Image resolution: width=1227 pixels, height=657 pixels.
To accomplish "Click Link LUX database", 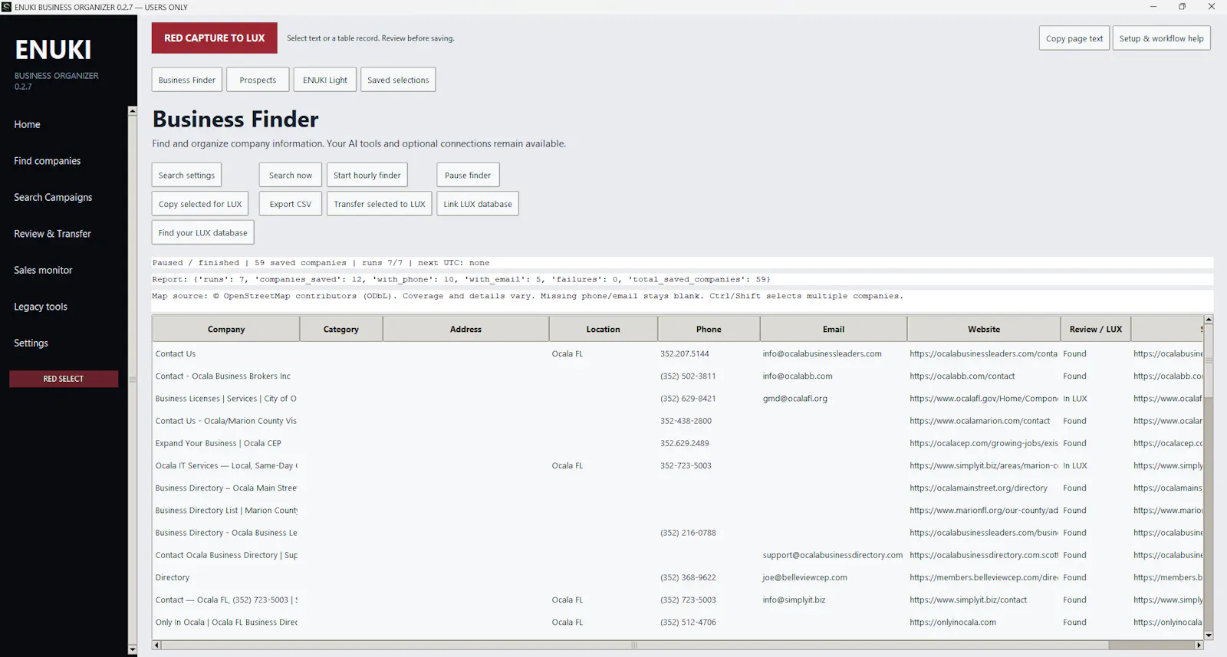I will (478, 204).
